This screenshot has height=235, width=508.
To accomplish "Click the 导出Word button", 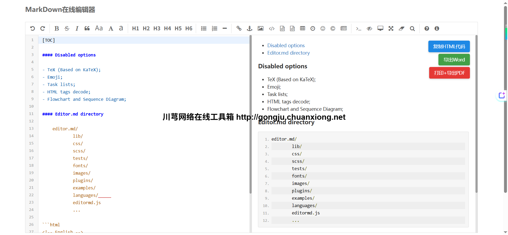I will tap(454, 60).
